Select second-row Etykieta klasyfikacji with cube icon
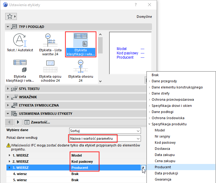This screenshot has width=216, height=183. click(x=20, y=71)
